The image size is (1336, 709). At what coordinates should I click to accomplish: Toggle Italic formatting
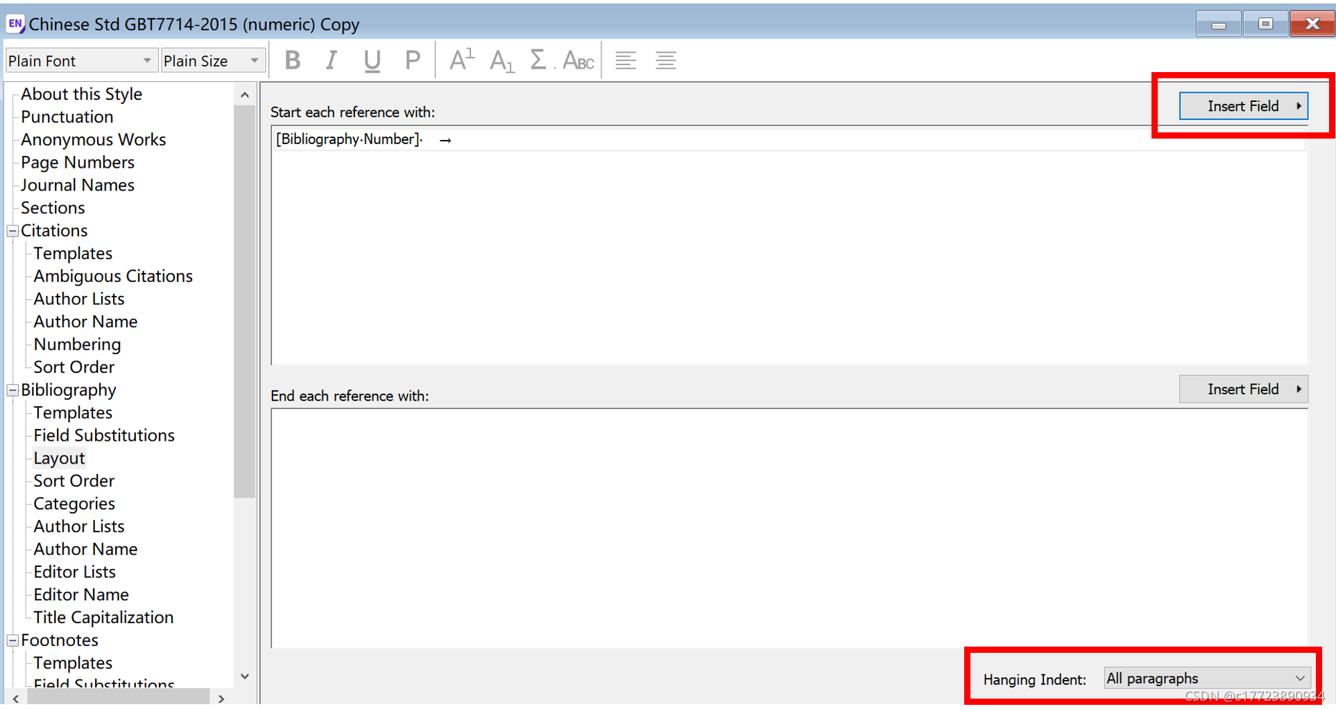click(x=332, y=61)
